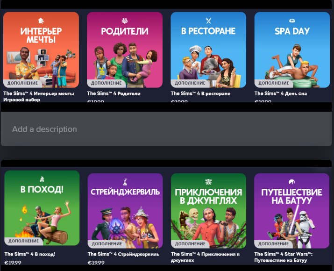Click the lotus icon above SPA DAY
Screen dimensions: 334x271
[292, 21]
